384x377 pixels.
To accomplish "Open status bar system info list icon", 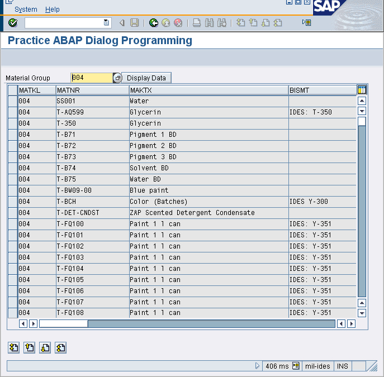I will tap(296, 366).
